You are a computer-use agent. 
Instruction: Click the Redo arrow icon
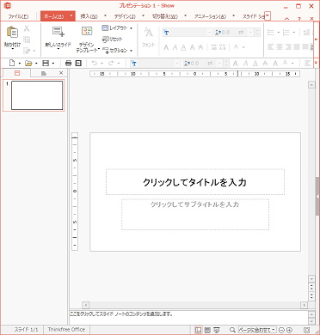point(111,63)
